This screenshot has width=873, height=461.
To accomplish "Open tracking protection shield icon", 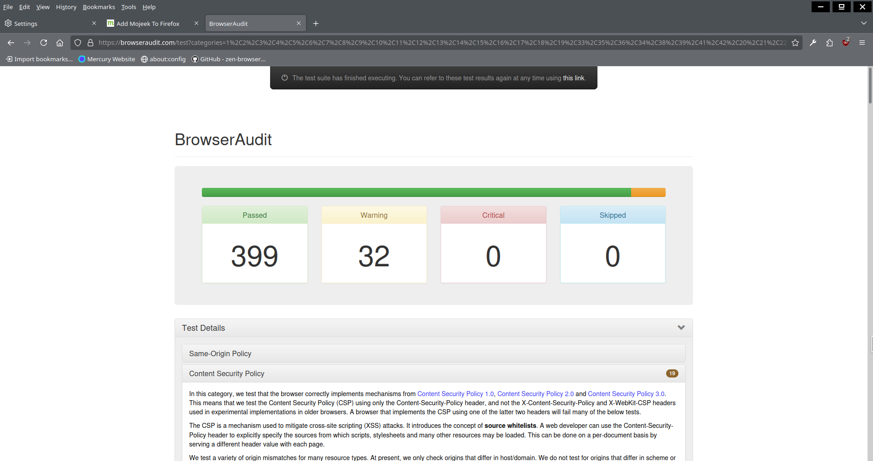I will tap(78, 43).
